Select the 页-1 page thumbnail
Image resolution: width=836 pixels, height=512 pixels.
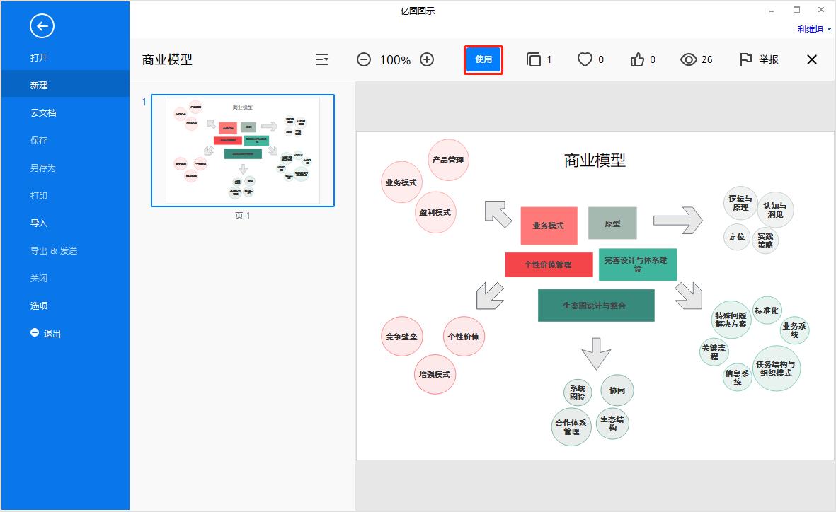pyautogui.click(x=243, y=150)
